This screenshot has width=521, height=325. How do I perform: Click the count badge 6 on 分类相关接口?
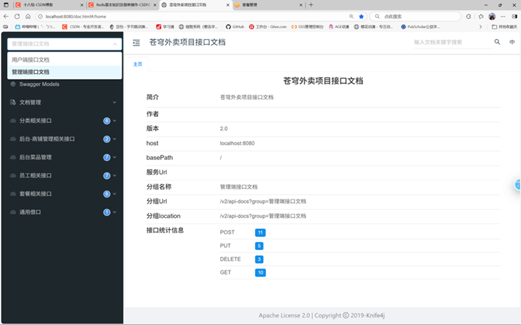pyautogui.click(x=107, y=121)
